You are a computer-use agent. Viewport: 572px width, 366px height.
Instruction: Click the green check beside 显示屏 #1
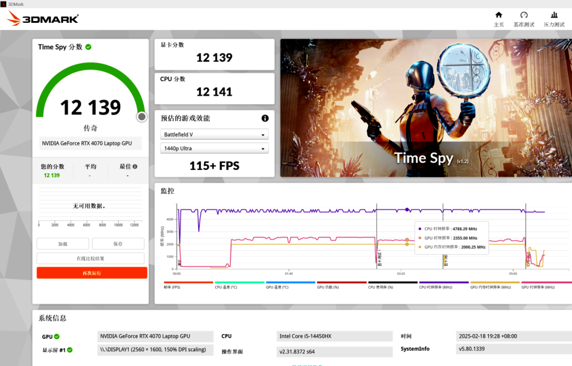70,350
